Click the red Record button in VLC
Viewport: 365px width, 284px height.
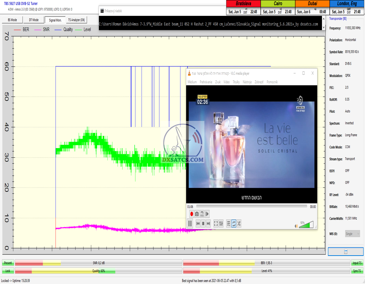(x=191, y=214)
